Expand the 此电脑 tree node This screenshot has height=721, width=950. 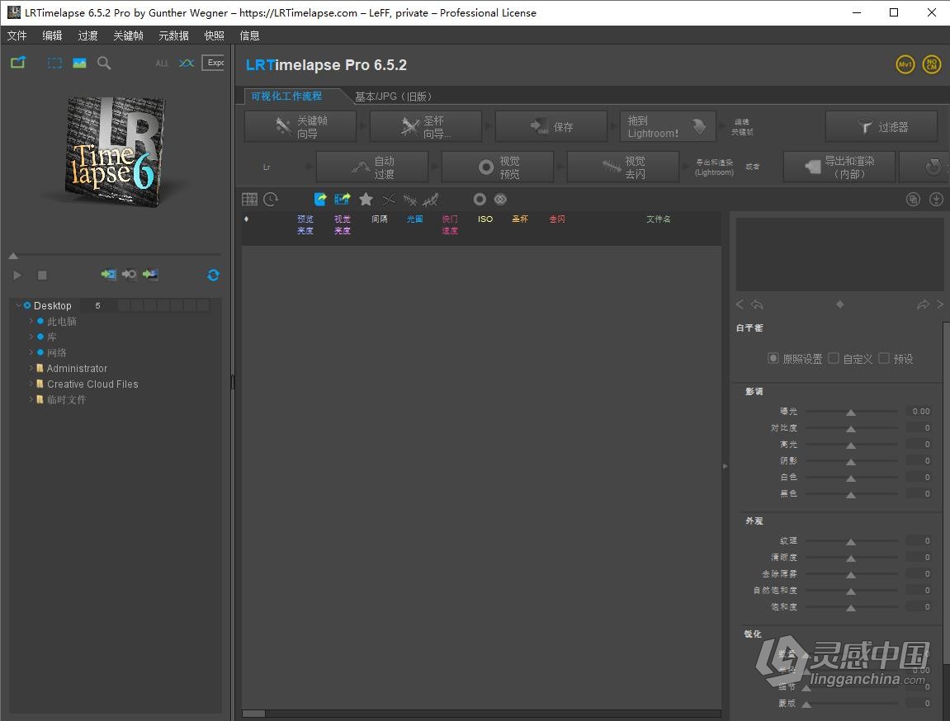pyautogui.click(x=31, y=321)
